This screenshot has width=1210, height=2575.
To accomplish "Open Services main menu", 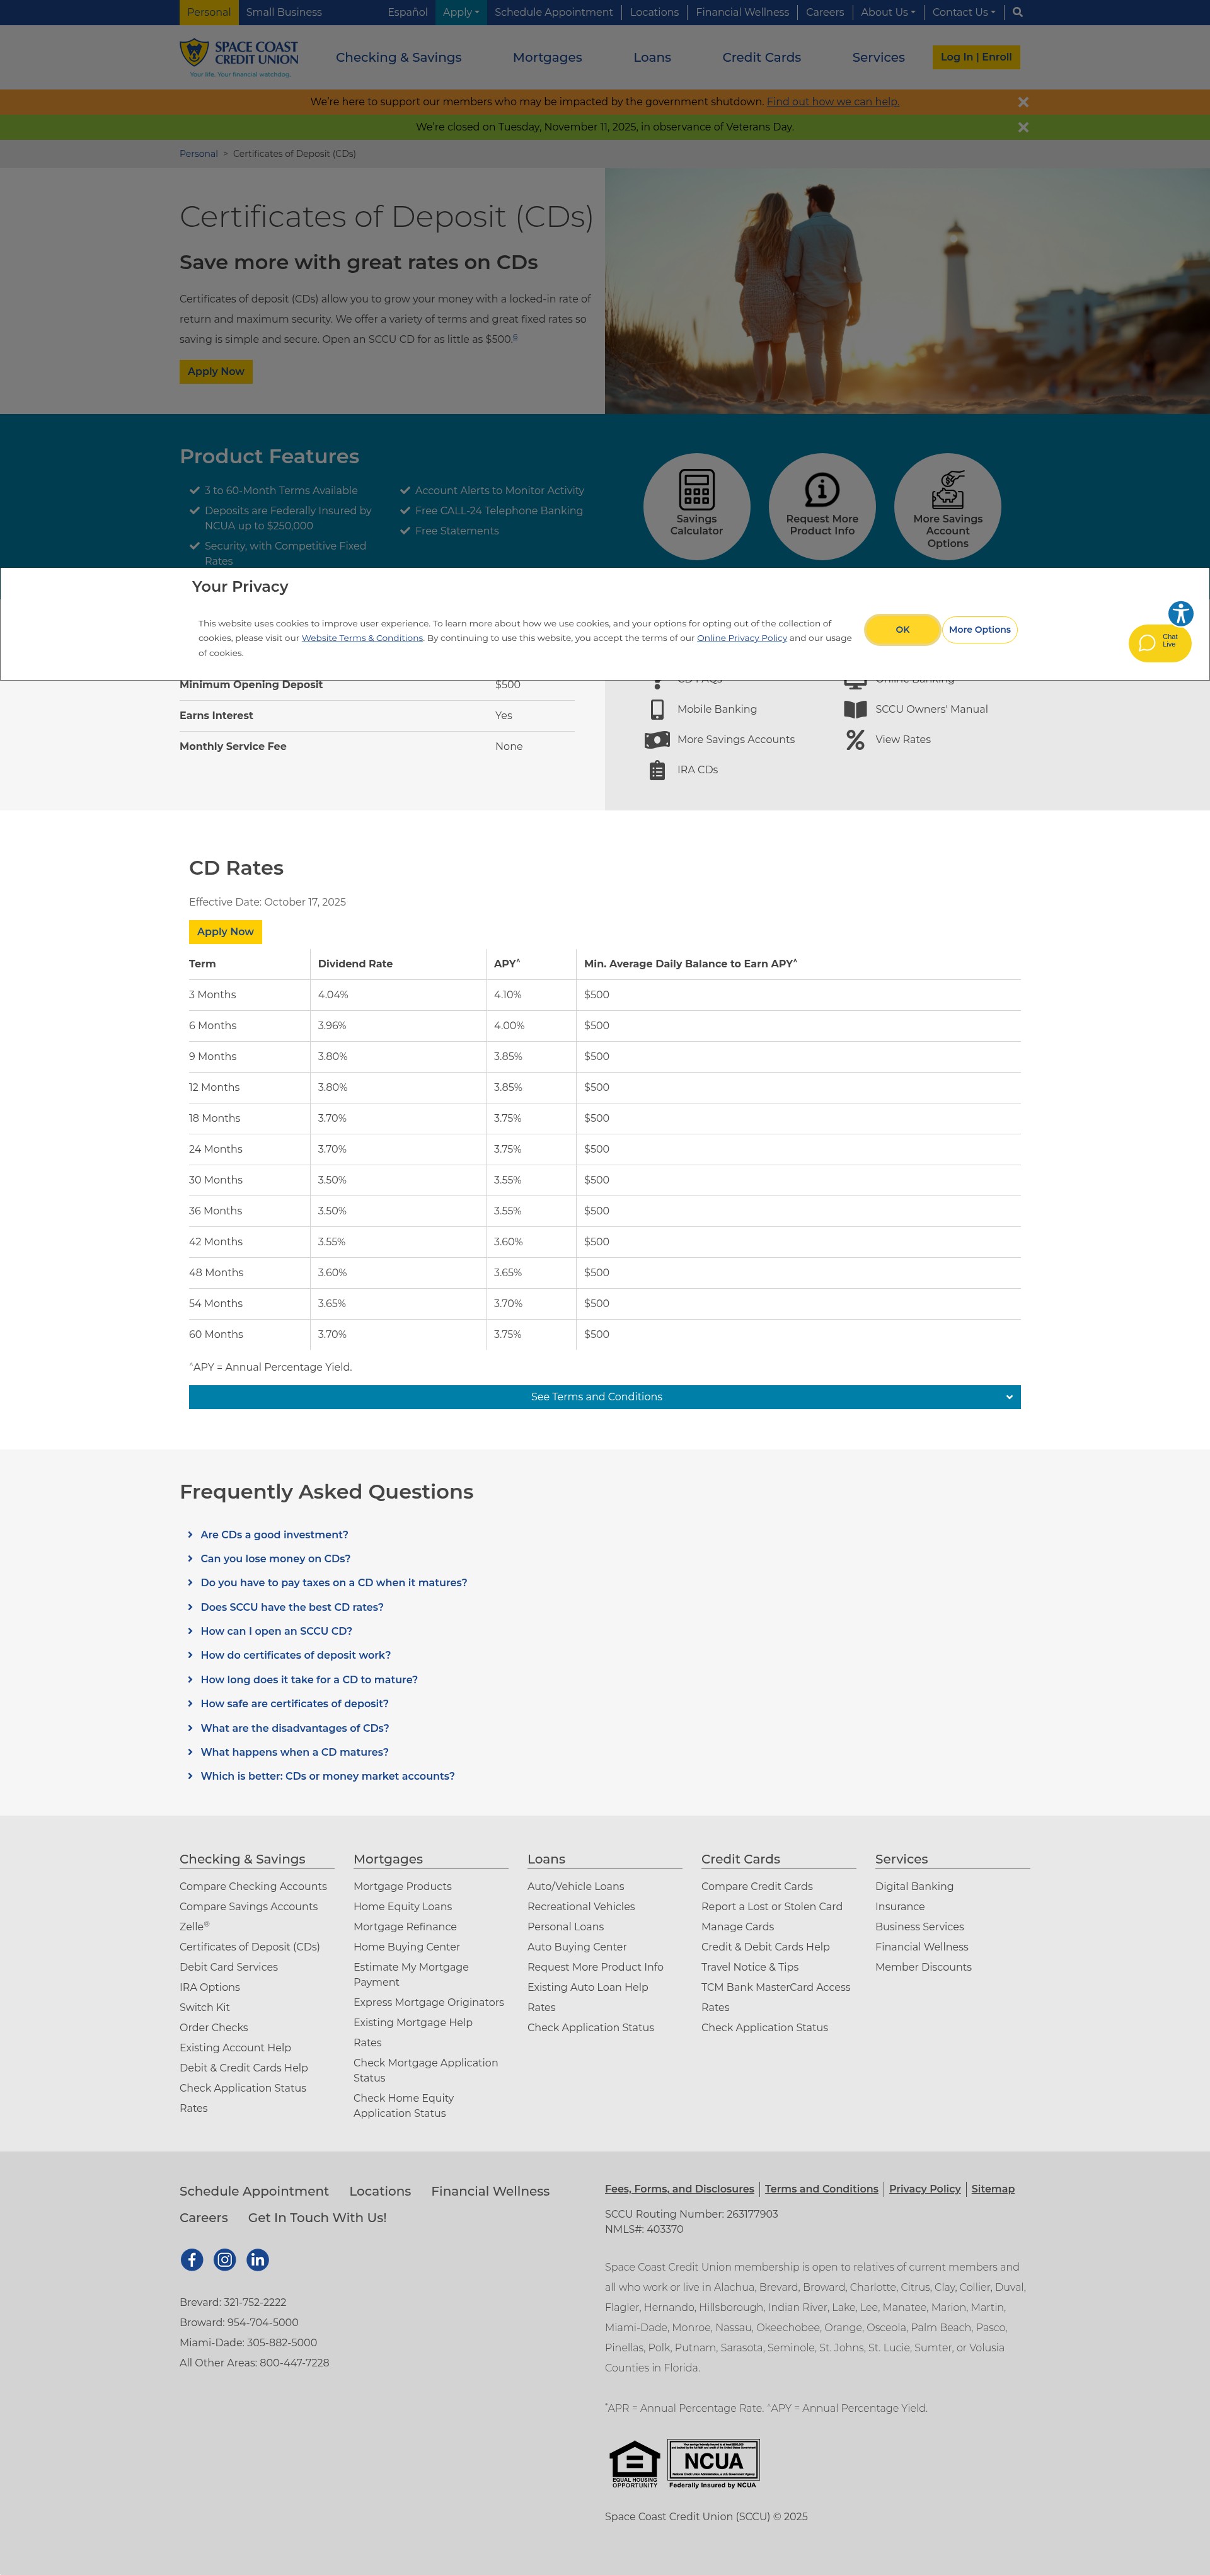I will 878,57.
